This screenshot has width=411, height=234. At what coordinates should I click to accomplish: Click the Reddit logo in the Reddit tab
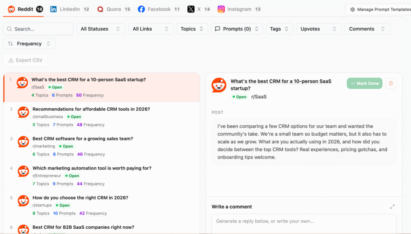(x=11, y=9)
